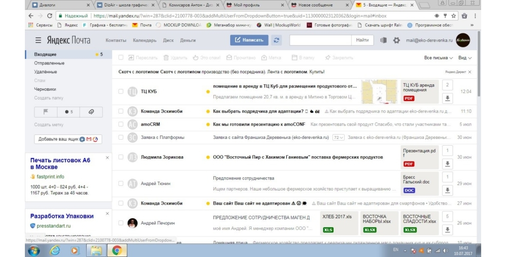Click the volume icon in system tray
Image resolution: width=506 pixels, height=257 pixels.
(446, 251)
